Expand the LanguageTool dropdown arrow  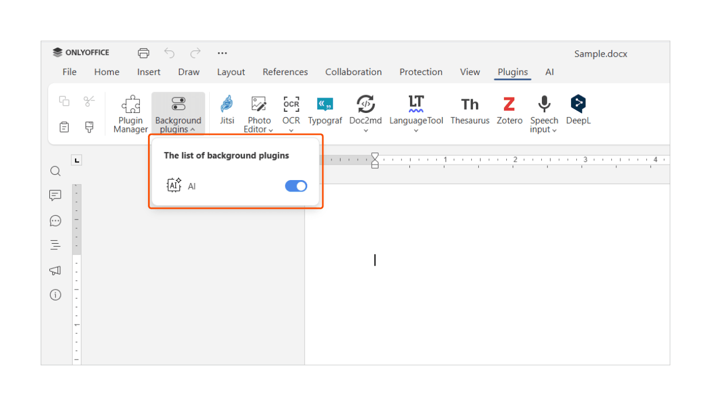416,130
